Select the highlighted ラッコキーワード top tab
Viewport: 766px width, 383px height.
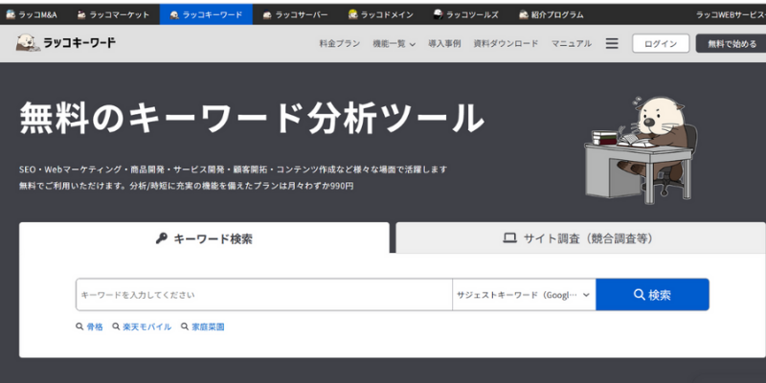[x=206, y=14]
